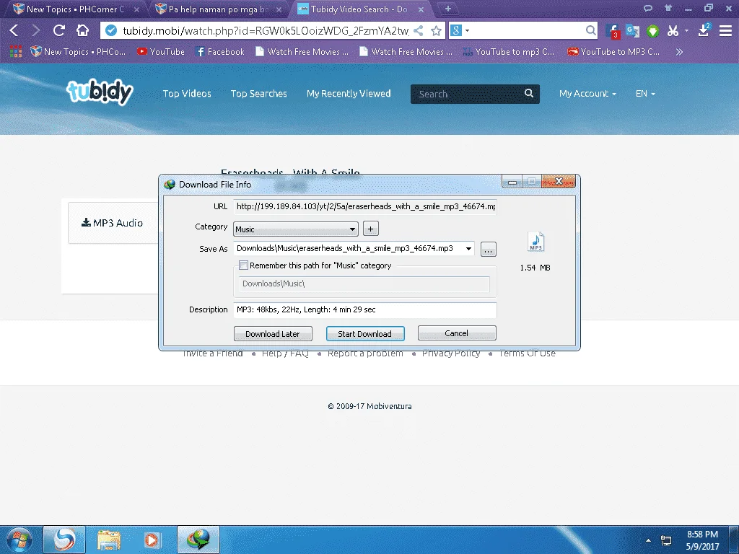739x554 pixels.
Task: Open the browser feedback speech bubble icon
Action: 648,8
